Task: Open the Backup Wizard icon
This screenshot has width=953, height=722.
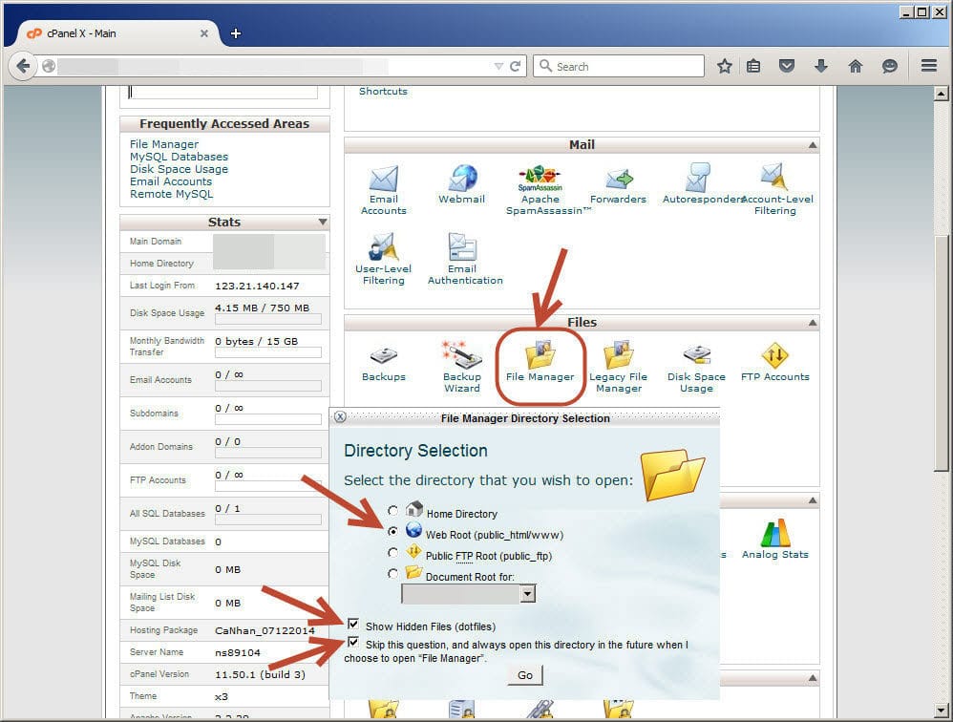Action: 461,356
